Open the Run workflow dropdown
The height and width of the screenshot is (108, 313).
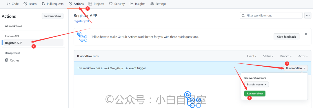coord(296,68)
